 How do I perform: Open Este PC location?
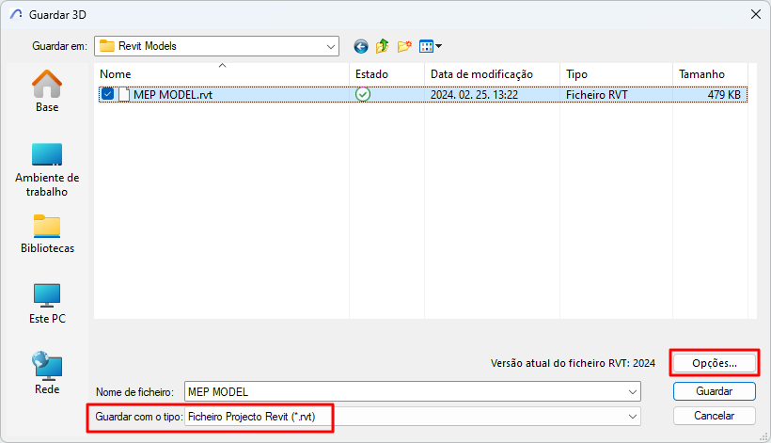tap(47, 304)
